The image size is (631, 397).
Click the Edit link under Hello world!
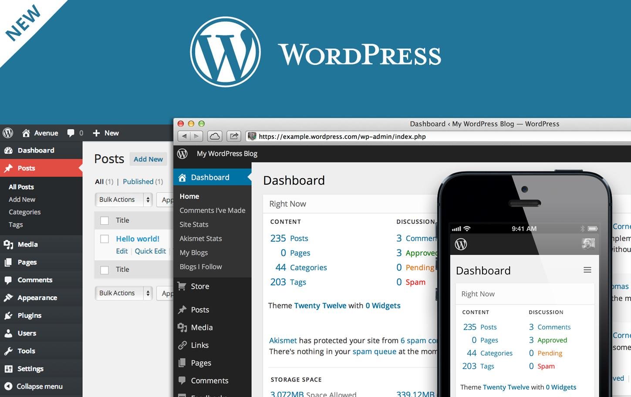point(122,251)
